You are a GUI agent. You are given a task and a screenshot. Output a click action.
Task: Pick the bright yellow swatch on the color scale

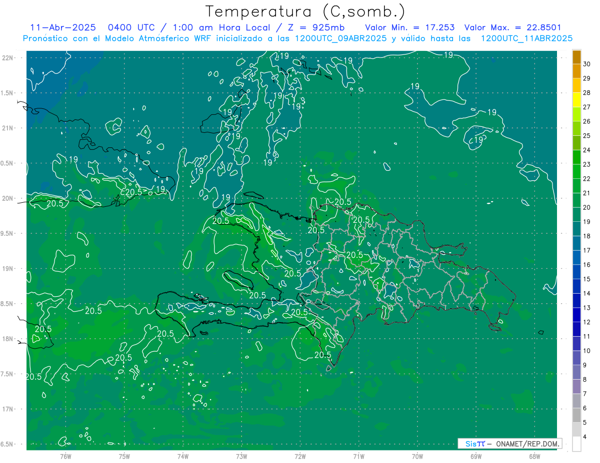(576, 100)
